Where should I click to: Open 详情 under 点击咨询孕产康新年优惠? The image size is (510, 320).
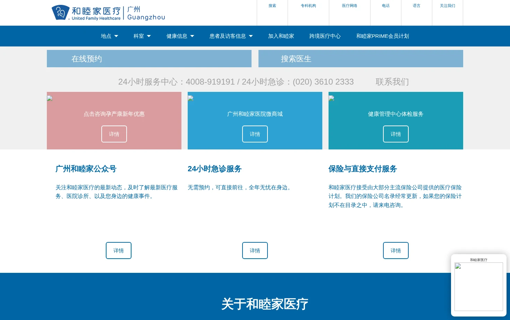coord(114,134)
